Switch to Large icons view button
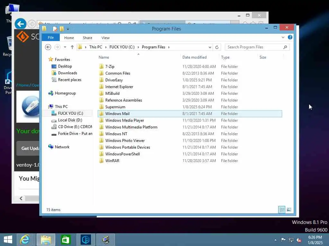Viewport: 329px width, 246px height. [x=289, y=209]
